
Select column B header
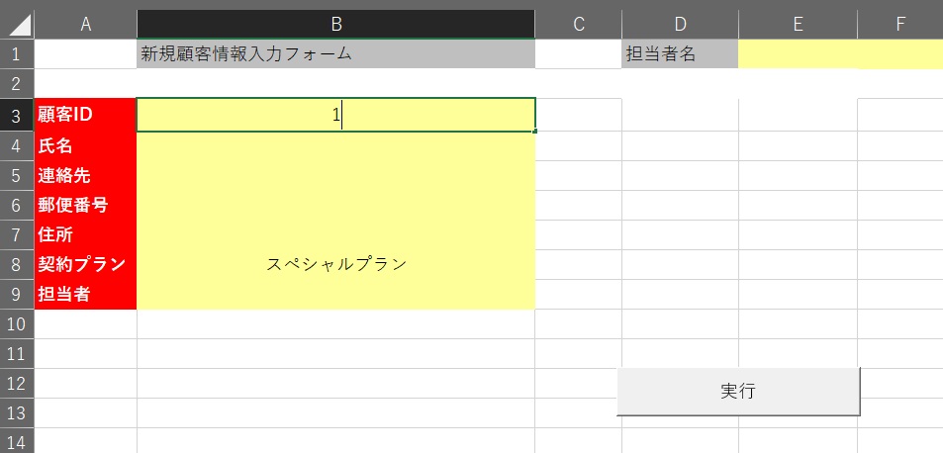335,24
